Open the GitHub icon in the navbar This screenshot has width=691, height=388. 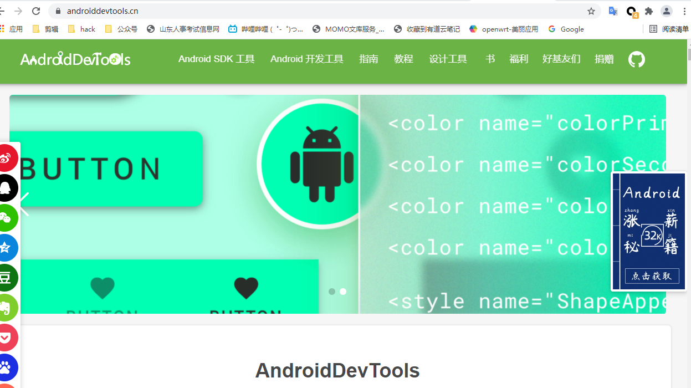pos(637,59)
